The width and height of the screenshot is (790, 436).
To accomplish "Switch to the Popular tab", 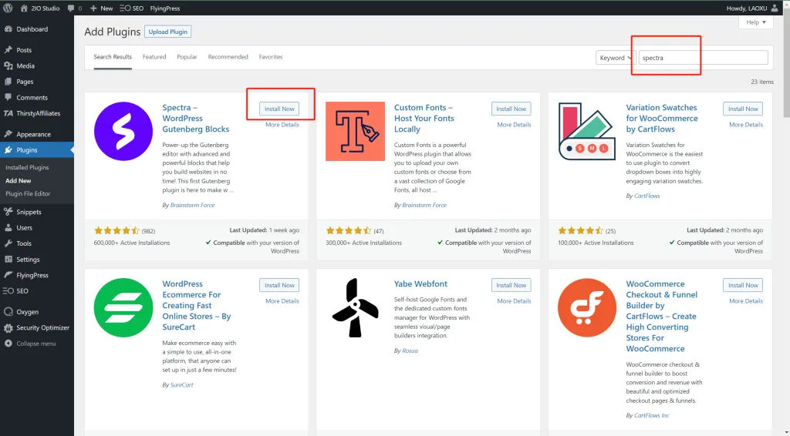I will 187,57.
